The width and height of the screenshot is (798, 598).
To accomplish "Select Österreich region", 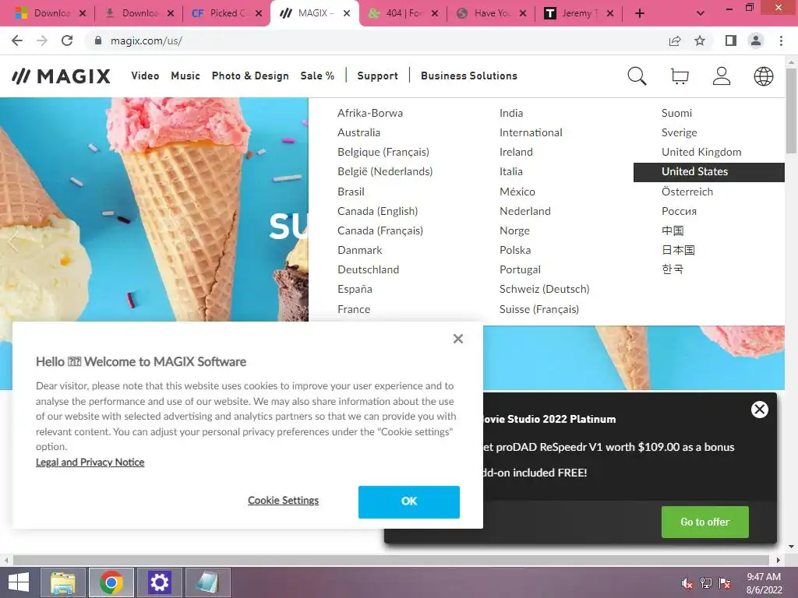I will (687, 192).
